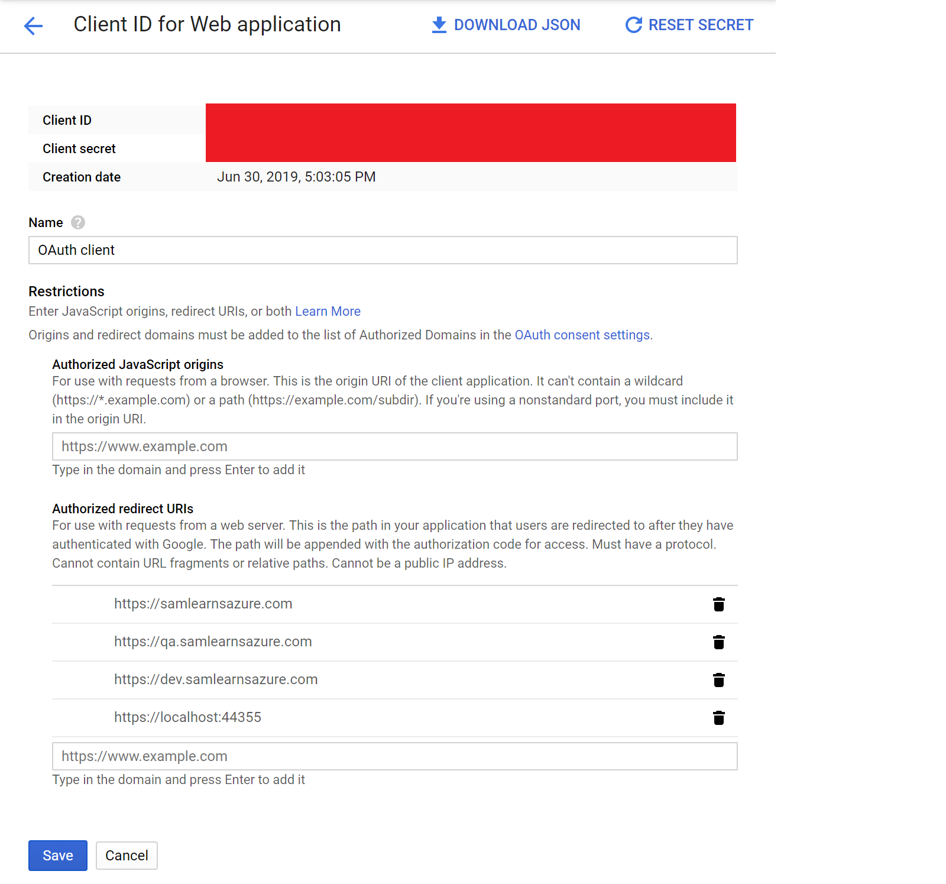Click the Download JSON button
The width and height of the screenshot is (946, 884).
(506, 25)
